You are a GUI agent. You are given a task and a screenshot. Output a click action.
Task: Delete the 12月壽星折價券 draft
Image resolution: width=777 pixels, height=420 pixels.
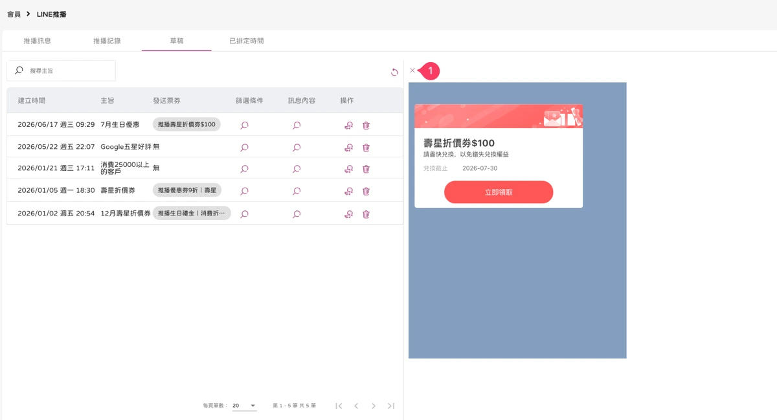click(366, 214)
